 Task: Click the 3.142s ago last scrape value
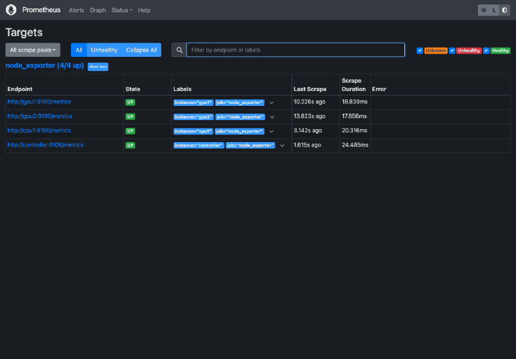click(x=308, y=130)
